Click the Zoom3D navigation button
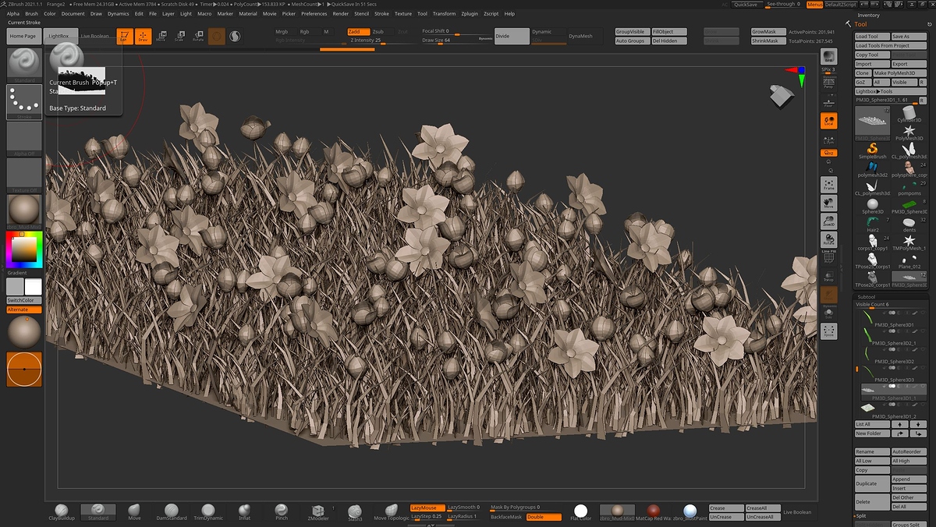936x527 pixels. [x=828, y=221]
